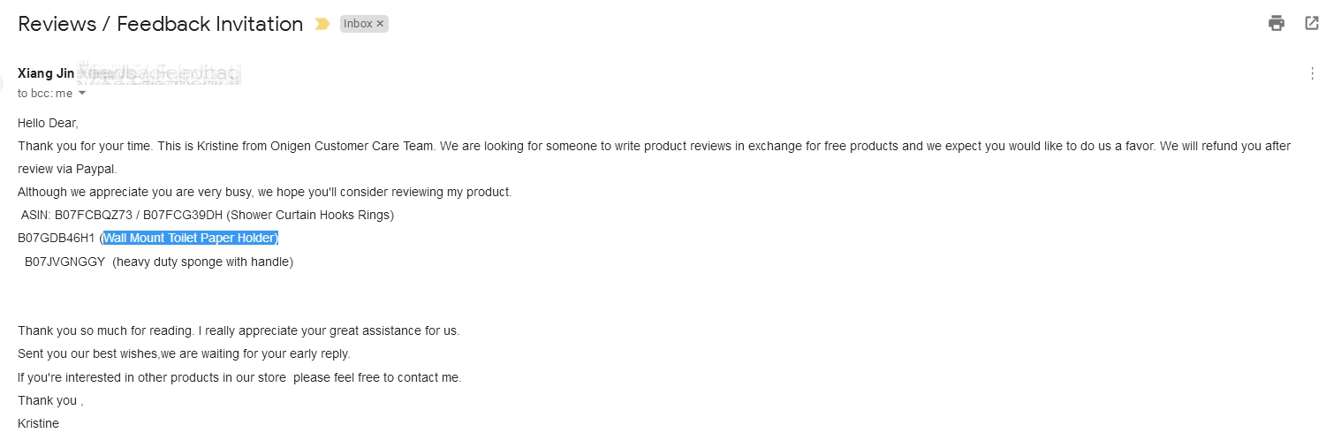Click the highlighted 'Wall Mount Toilet Paper Holder' text

click(190, 238)
